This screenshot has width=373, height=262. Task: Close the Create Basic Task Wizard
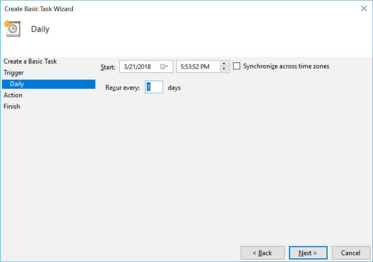[364, 8]
